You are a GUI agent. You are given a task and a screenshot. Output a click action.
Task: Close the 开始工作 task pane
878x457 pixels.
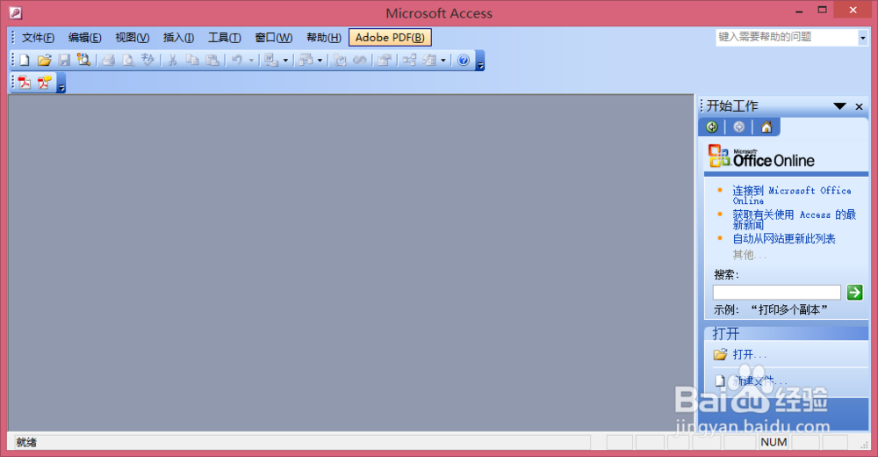click(x=859, y=106)
